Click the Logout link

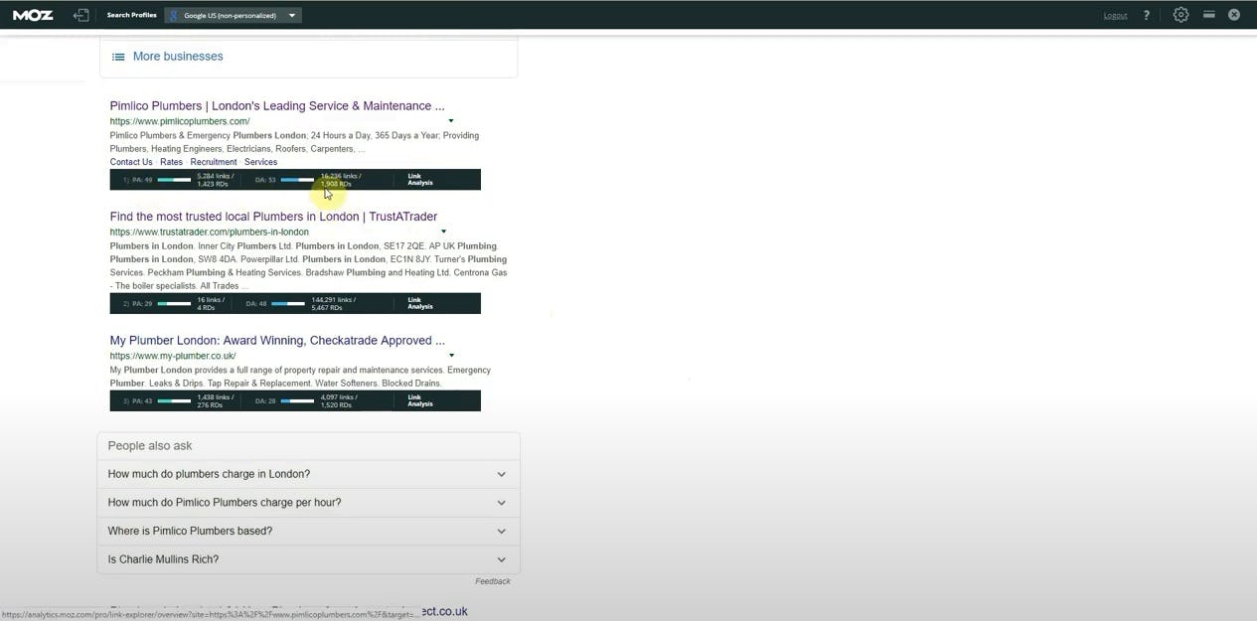1115,14
